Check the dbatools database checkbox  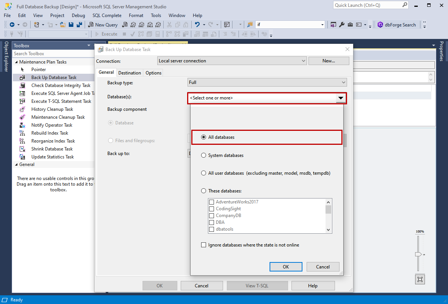pos(212,229)
